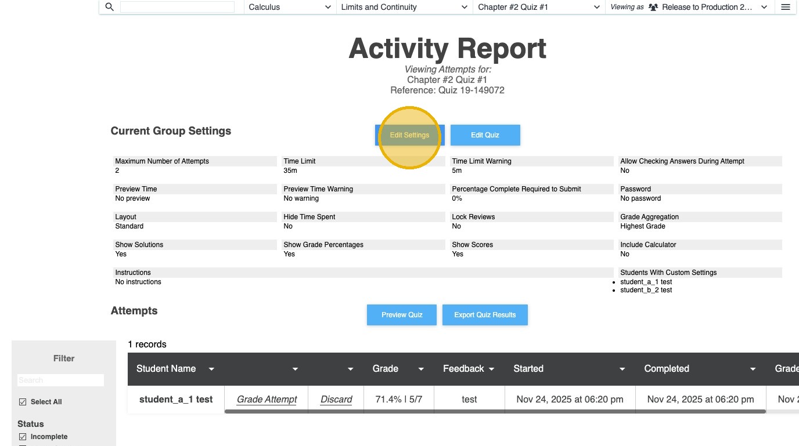Click Export Quiz Results

pos(485,315)
